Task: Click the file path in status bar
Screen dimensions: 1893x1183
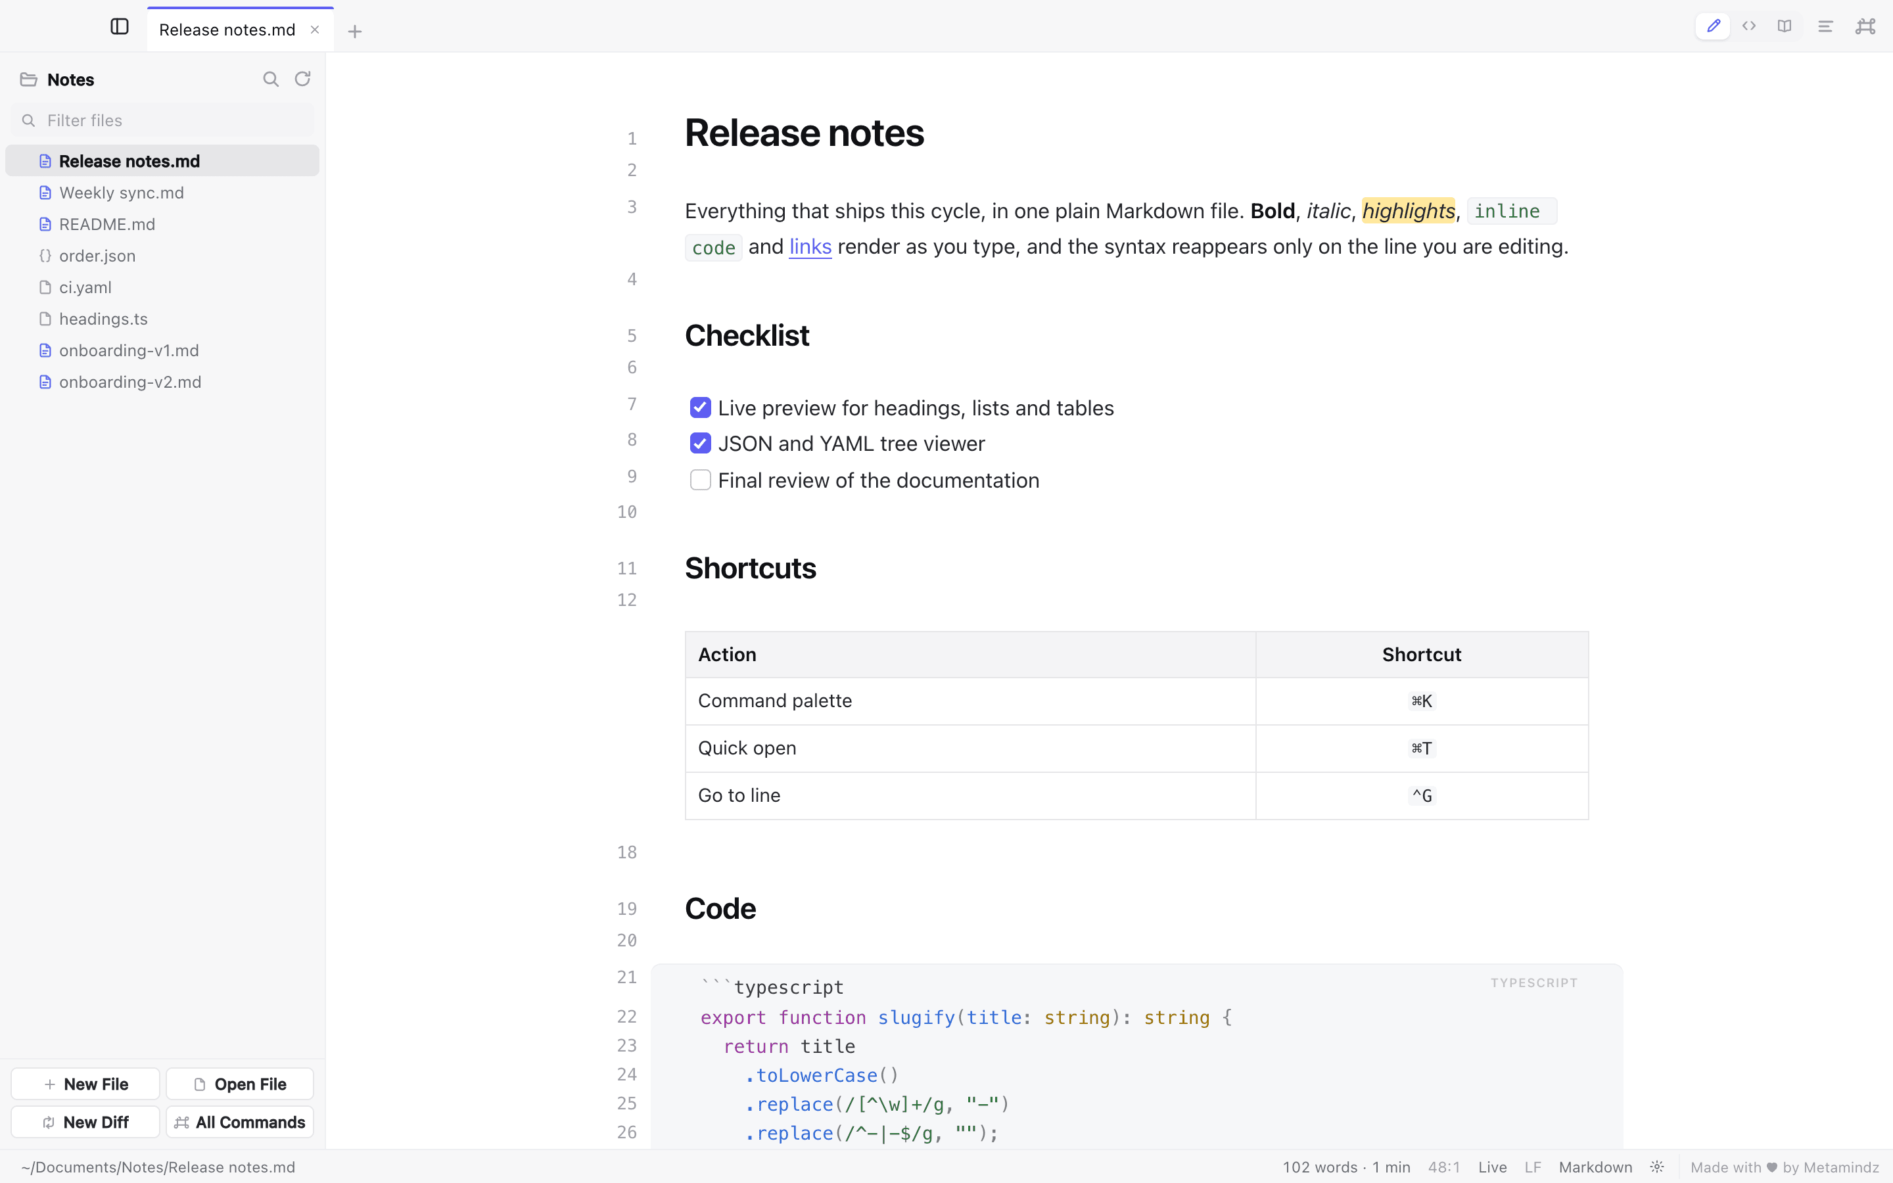Action: [x=159, y=1167]
